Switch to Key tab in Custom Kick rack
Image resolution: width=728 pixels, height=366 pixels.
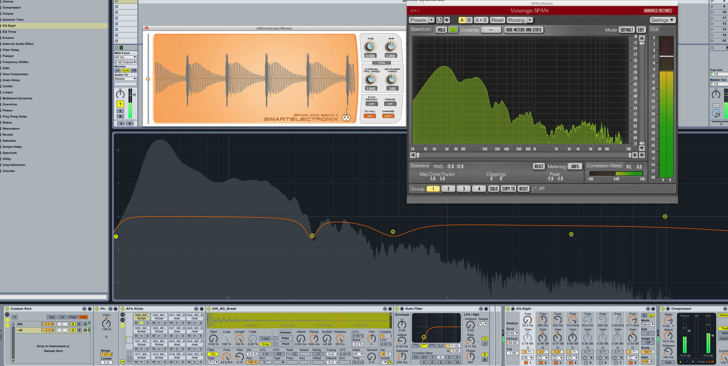(x=52, y=317)
